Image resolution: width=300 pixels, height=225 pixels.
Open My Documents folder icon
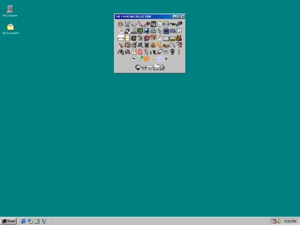pos(11,29)
